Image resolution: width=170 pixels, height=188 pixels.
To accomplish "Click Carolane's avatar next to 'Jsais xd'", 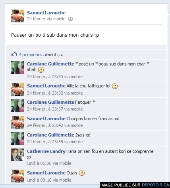I will click(17, 139).
